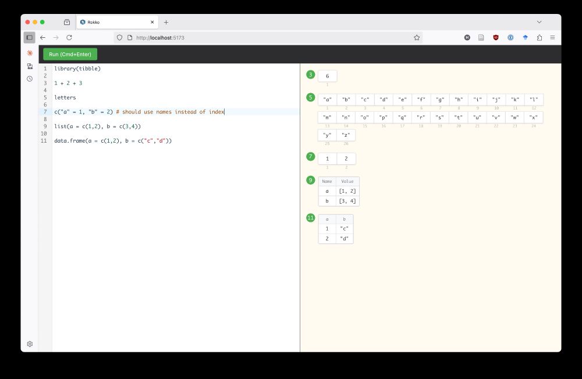Click code line 1 + 2 + 3
This screenshot has width=582, height=379.
point(68,83)
